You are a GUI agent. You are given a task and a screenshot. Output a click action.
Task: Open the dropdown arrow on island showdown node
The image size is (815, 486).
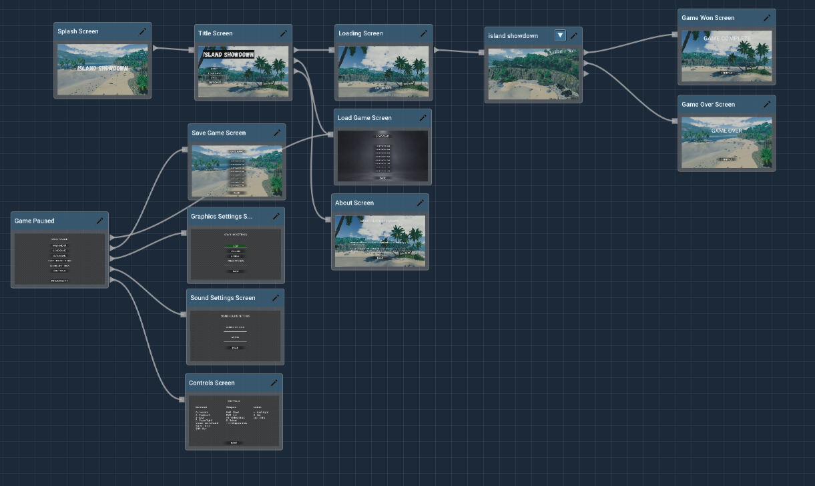[560, 35]
